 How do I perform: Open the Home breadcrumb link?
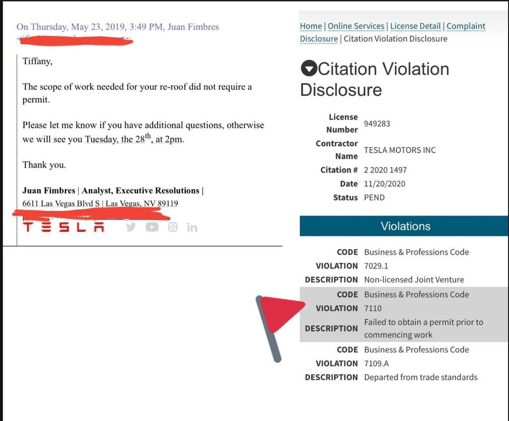click(311, 26)
